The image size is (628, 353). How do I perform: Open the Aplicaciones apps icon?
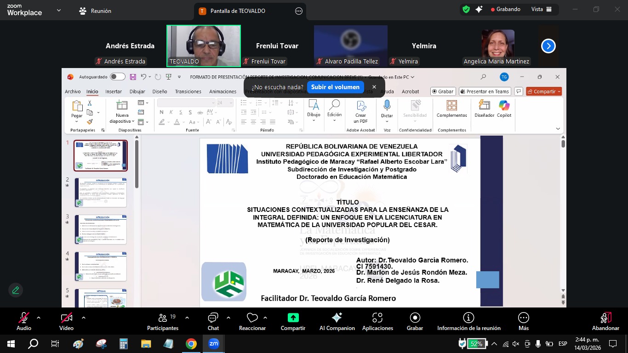point(377,318)
